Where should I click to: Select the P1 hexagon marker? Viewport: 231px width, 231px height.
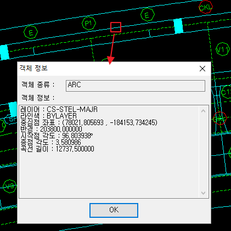tap(89, 23)
